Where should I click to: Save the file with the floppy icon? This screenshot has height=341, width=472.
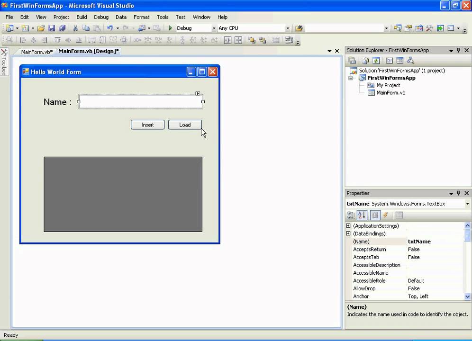click(x=52, y=28)
